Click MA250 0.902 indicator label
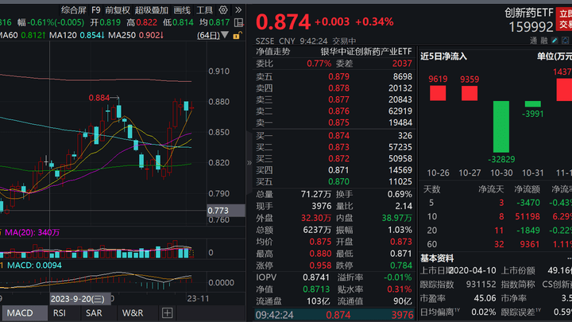572x322 pixels. [x=136, y=36]
